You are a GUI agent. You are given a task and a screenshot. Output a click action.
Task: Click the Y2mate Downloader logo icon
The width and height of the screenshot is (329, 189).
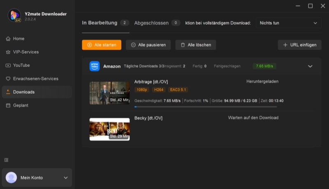(14, 15)
